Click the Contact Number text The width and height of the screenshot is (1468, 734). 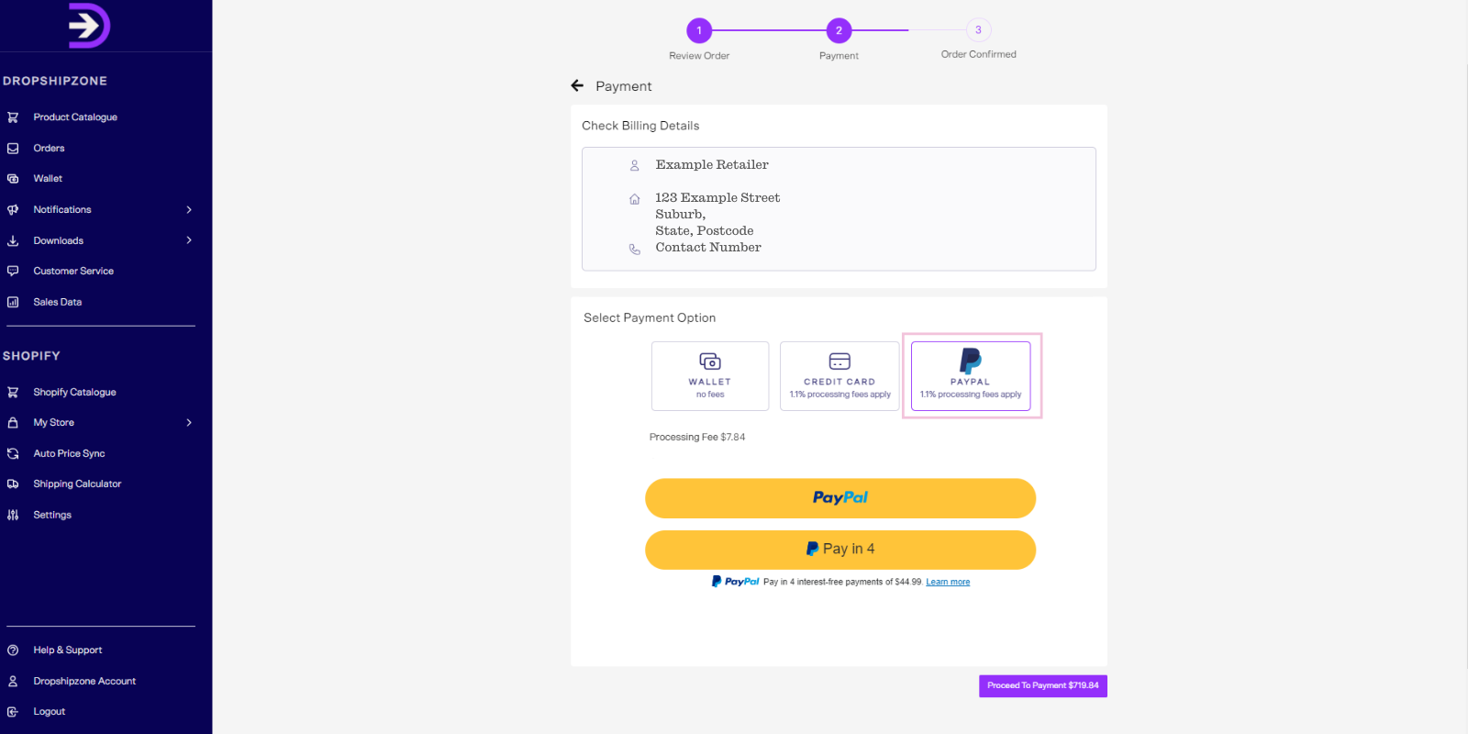(x=708, y=248)
